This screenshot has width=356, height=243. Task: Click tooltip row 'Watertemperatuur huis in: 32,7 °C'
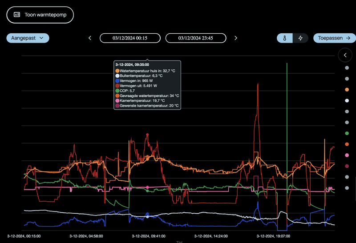pos(146,71)
